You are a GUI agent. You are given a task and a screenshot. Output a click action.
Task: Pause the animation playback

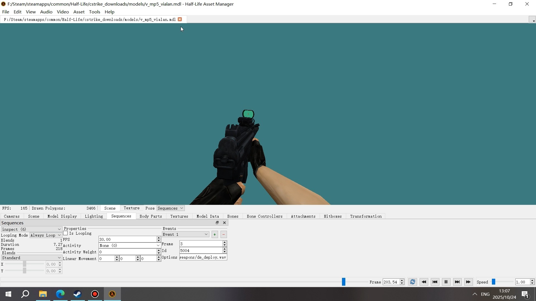tap(446, 282)
